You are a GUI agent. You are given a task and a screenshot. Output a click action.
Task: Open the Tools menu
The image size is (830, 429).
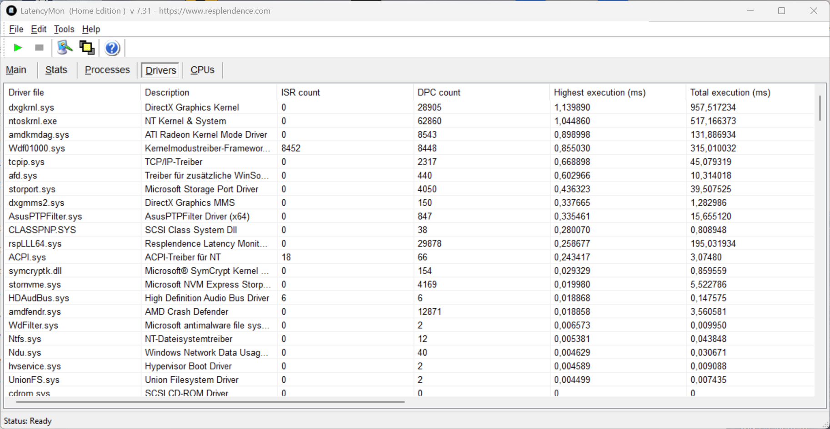click(64, 29)
